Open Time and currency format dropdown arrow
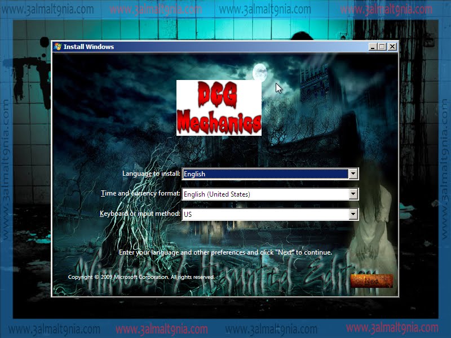 (353, 194)
